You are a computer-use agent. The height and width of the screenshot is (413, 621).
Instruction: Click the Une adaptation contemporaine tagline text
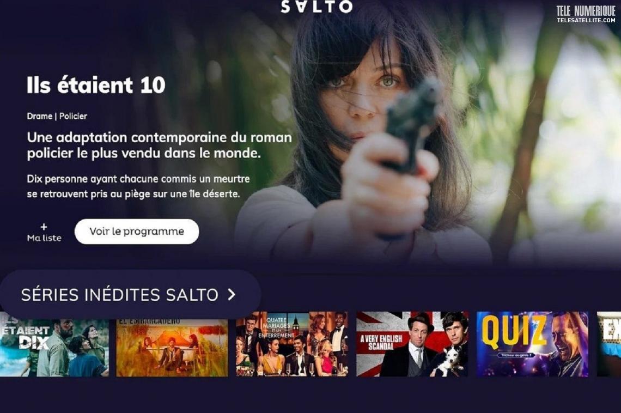click(159, 145)
